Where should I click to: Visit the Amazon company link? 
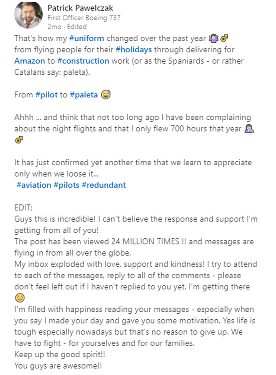[x=30, y=61]
